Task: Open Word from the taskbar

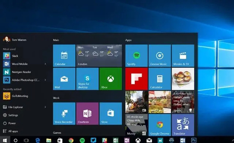Action: pyautogui.click(x=183, y=140)
